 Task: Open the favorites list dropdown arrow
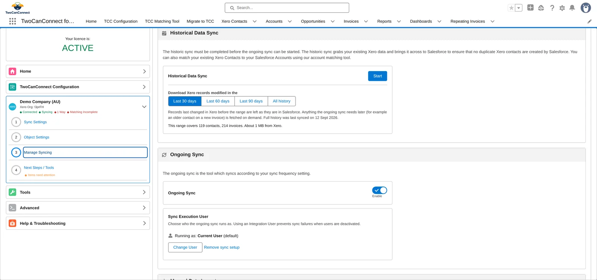click(x=519, y=8)
